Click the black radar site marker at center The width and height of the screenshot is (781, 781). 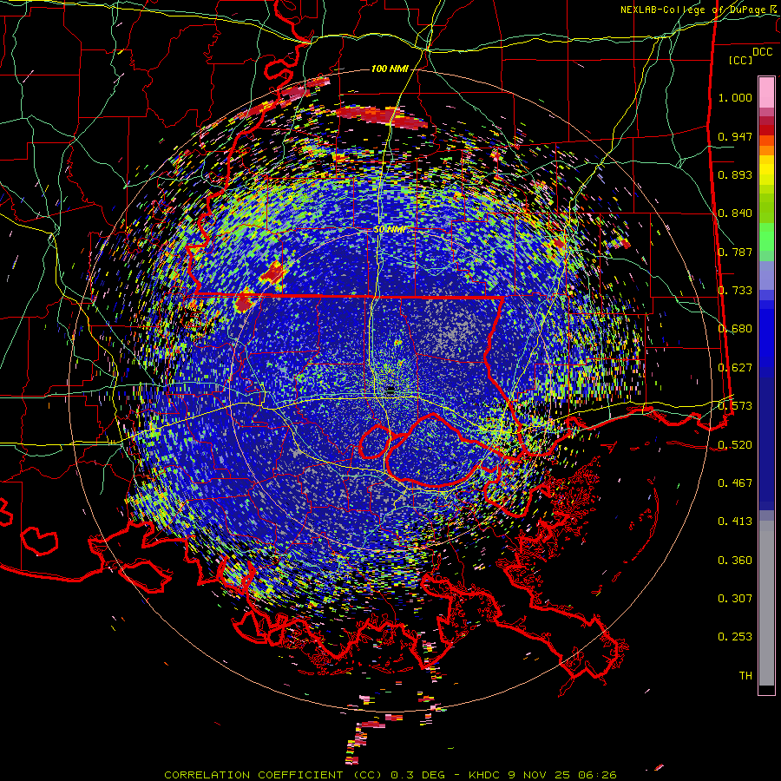390,390
